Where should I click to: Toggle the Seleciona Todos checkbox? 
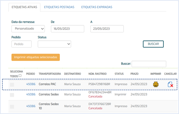tap(20, 76)
